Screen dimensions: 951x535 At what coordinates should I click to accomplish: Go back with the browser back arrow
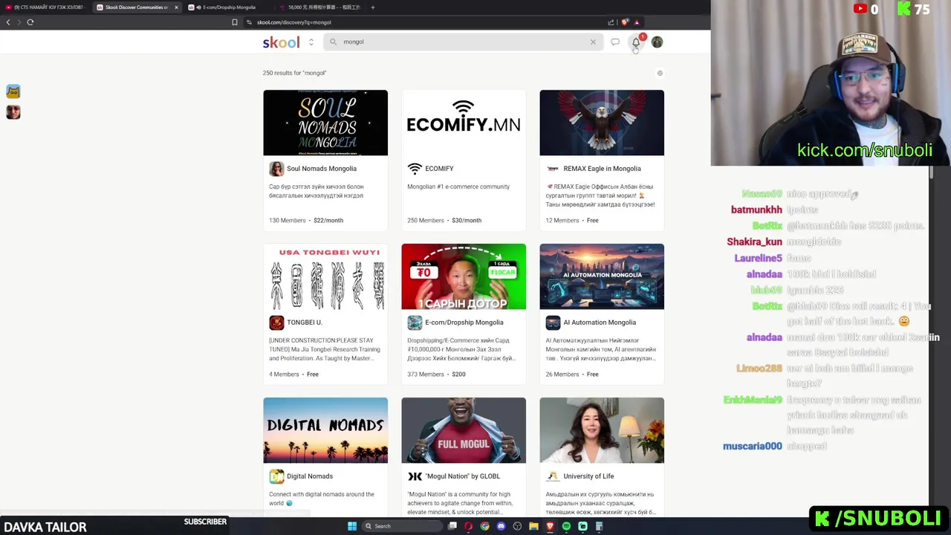coord(8,22)
